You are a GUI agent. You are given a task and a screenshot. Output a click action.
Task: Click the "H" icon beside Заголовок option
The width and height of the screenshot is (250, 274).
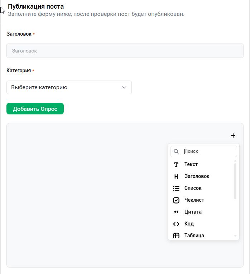click(x=176, y=177)
